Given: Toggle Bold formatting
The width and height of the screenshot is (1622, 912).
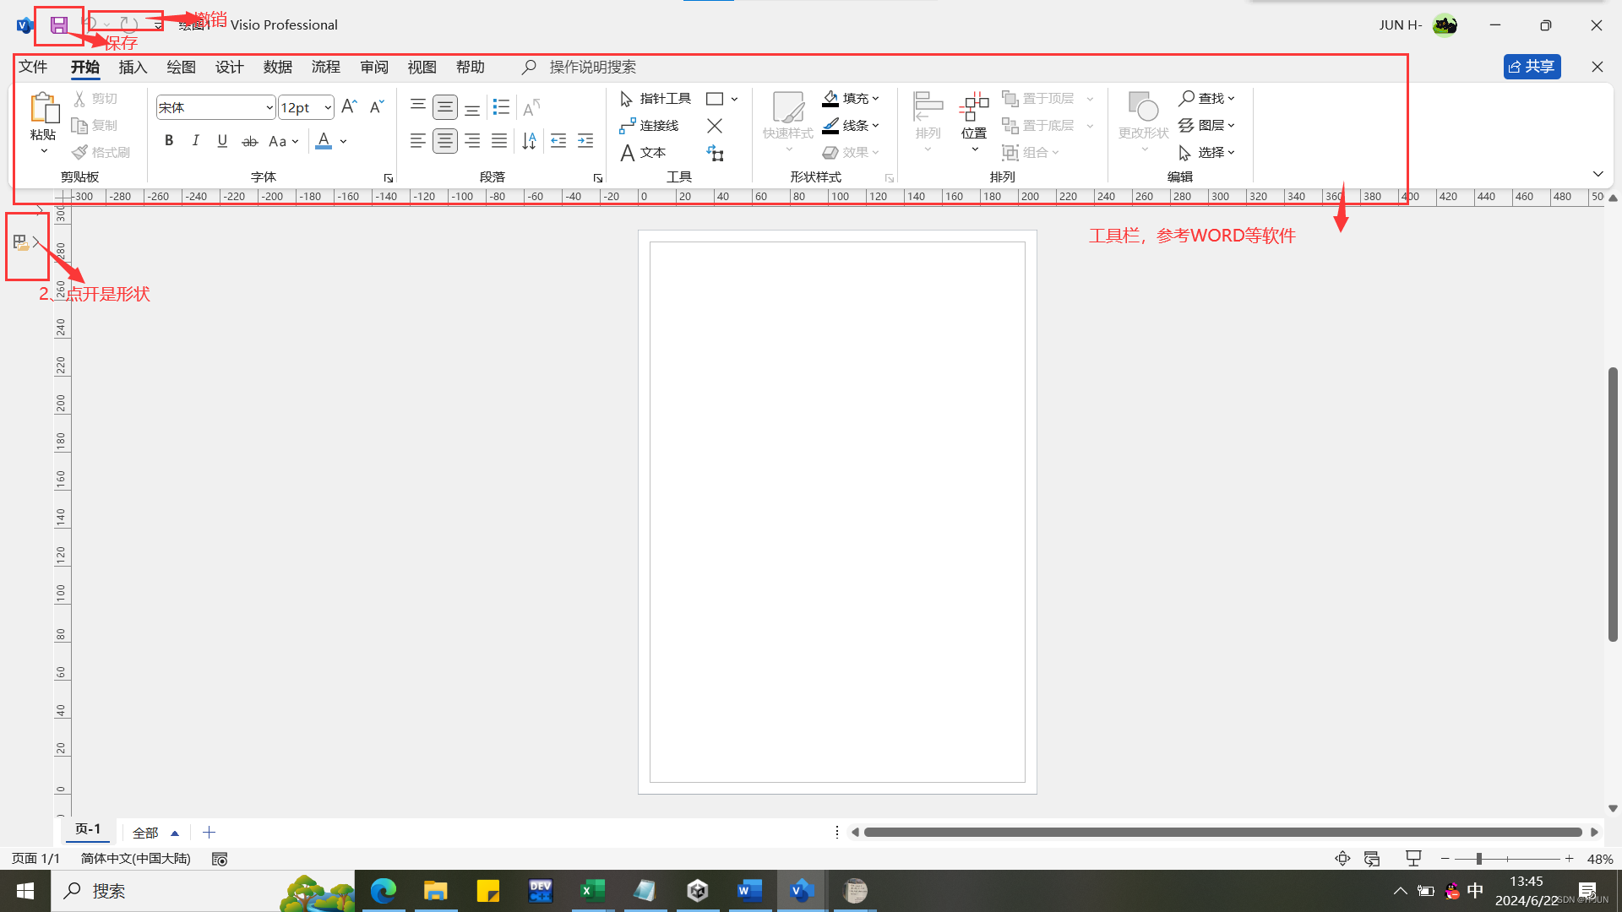Looking at the screenshot, I should (169, 141).
